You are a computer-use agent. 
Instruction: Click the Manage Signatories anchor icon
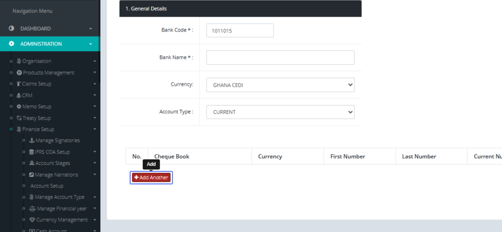[32, 141]
